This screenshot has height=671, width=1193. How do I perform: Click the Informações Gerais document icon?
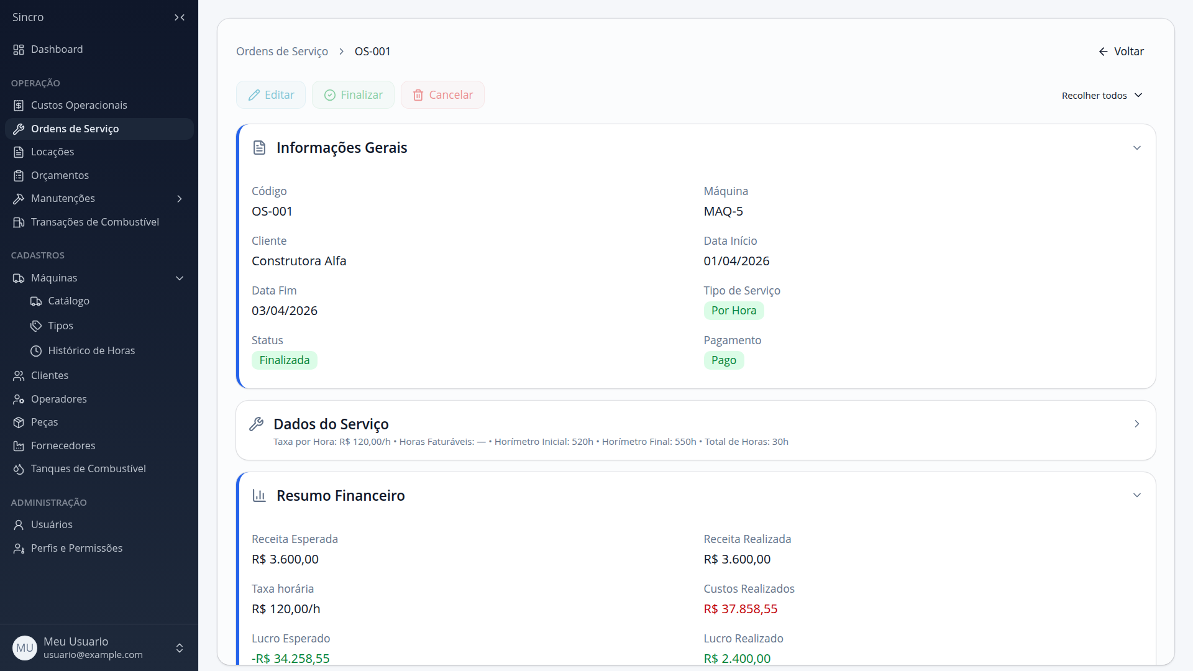click(259, 148)
